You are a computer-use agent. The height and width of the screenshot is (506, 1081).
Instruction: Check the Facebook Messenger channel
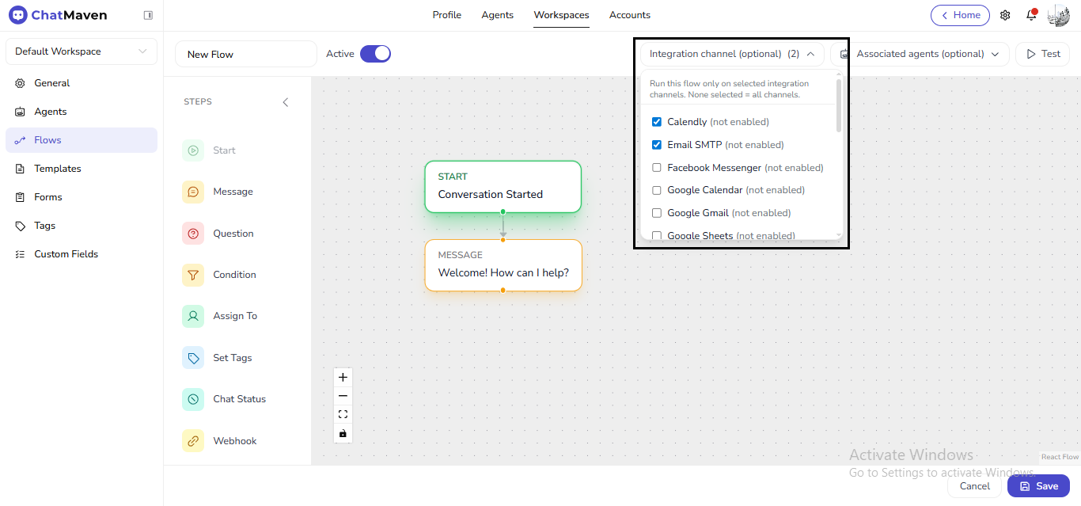(x=656, y=167)
